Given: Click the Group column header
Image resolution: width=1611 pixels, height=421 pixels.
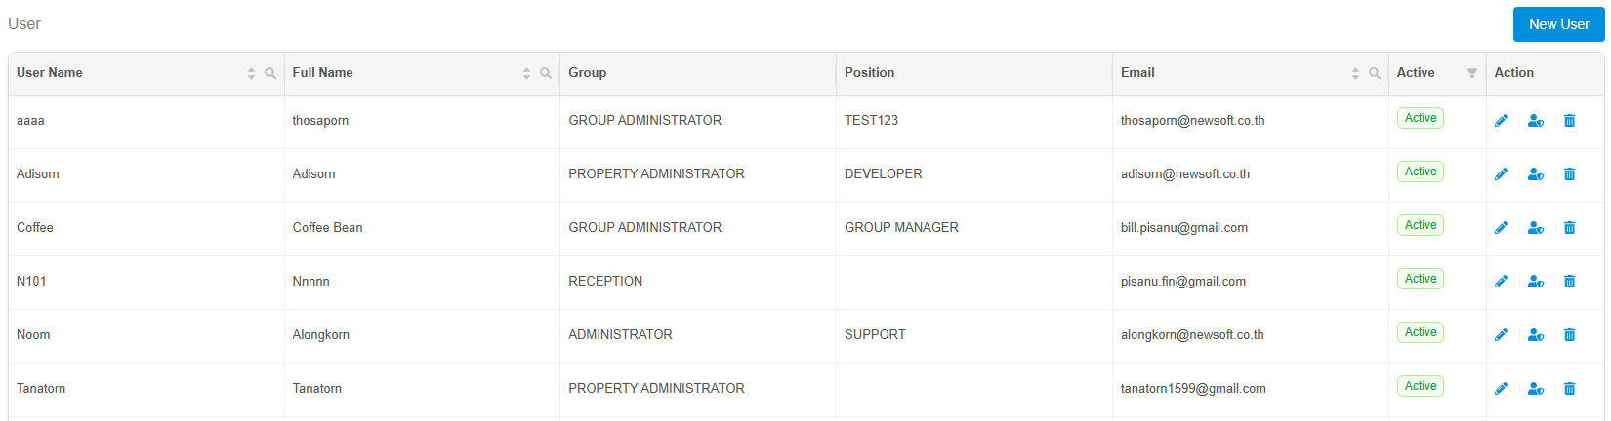Looking at the screenshot, I should (588, 73).
